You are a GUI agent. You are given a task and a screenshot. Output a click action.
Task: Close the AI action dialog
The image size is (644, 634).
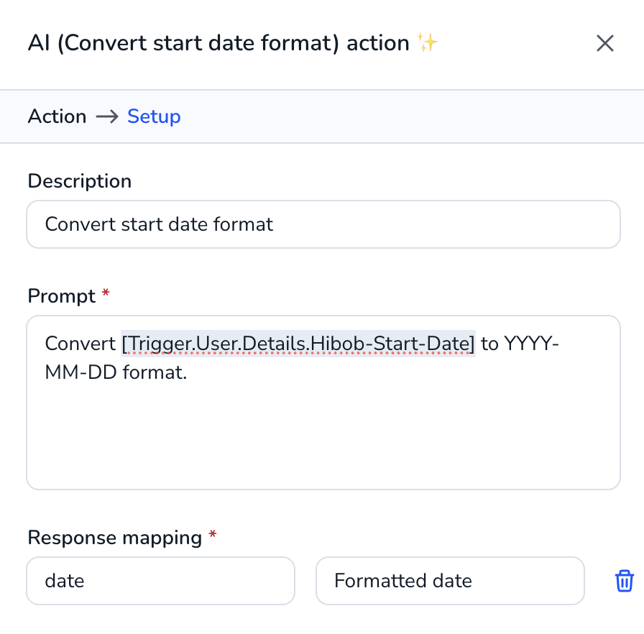click(x=604, y=43)
